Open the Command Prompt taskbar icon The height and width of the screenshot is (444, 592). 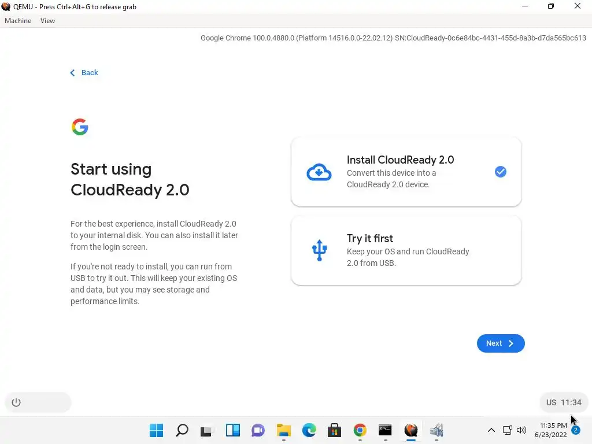[x=385, y=430]
